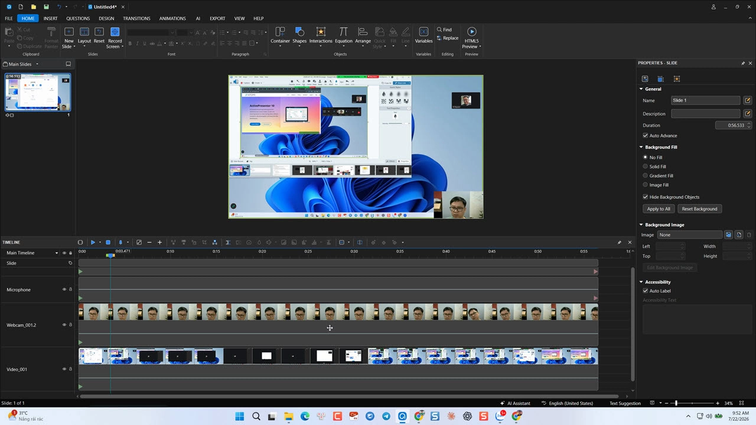This screenshot has height=425, width=756.
Task: Open the INSERT ribbon tab
Action: pyautogui.click(x=50, y=18)
